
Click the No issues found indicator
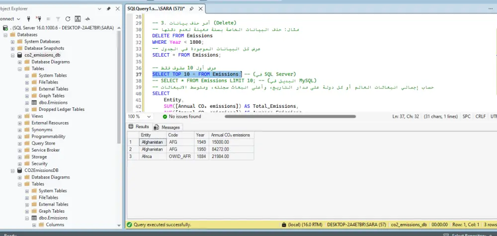click(x=181, y=117)
